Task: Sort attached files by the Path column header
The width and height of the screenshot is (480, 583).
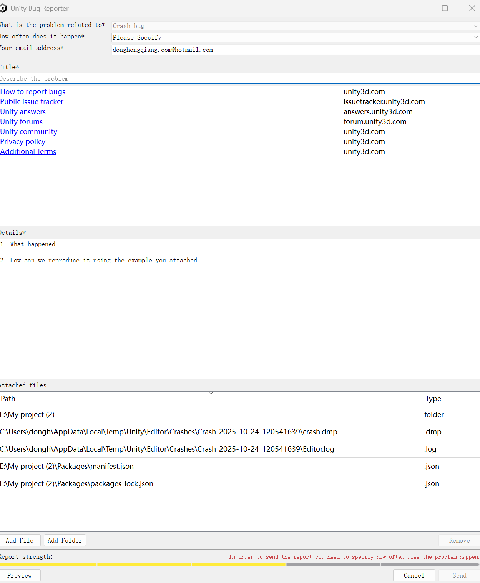Action: point(211,399)
